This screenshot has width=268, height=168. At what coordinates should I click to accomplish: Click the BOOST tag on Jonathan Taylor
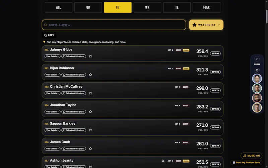coord(186,106)
